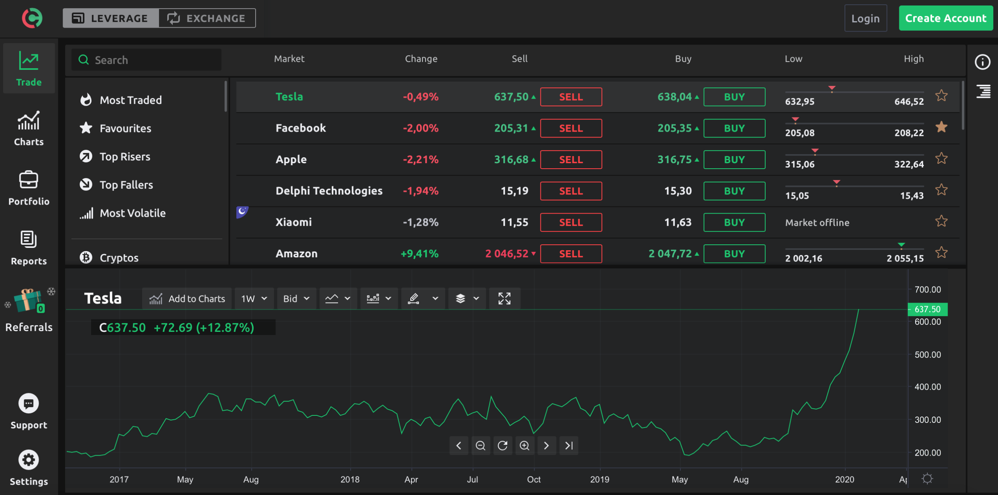
Task: Click the Login button
Action: point(865,18)
